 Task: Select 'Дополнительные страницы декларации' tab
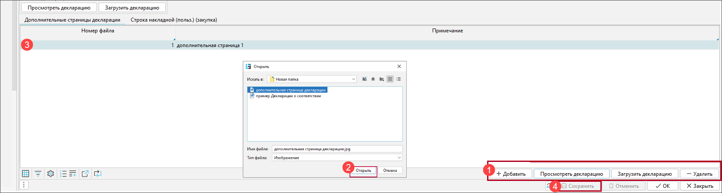[x=72, y=20]
